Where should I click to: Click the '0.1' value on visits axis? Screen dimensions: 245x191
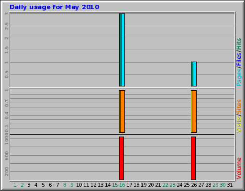coord(7,128)
